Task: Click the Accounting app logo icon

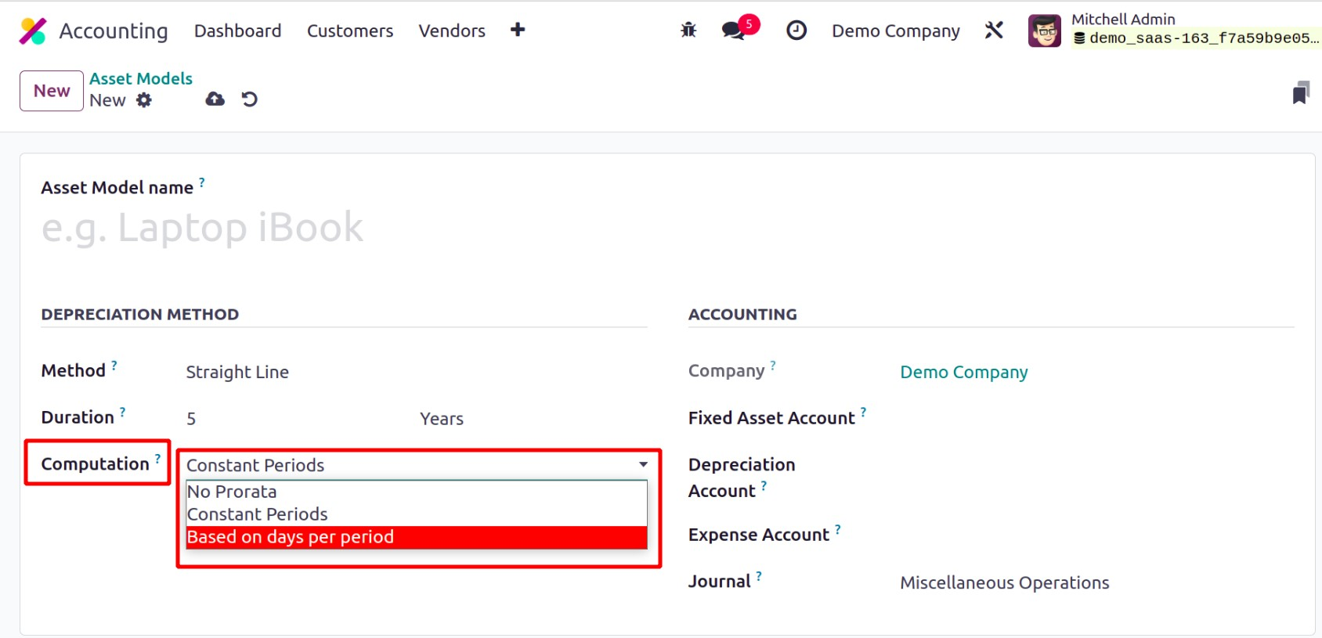Action: pyautogui.click(x=33, y=31)
